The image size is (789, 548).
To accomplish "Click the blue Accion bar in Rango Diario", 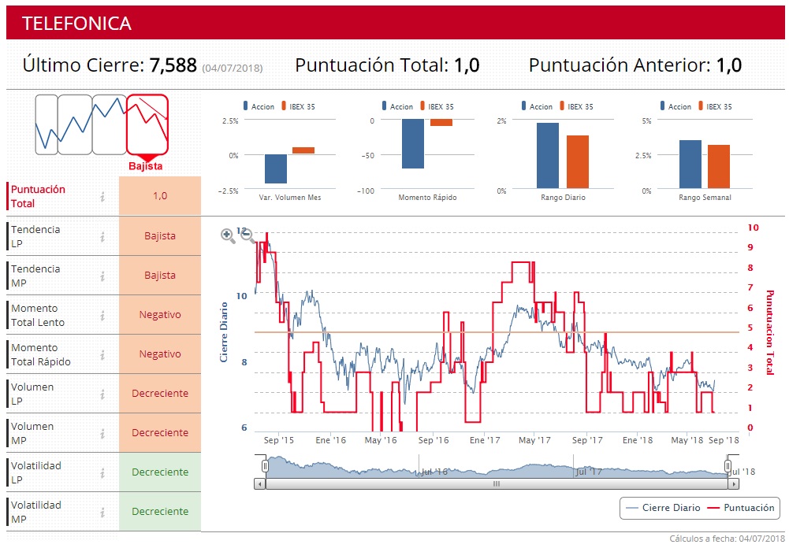I will tap(548, 155).
